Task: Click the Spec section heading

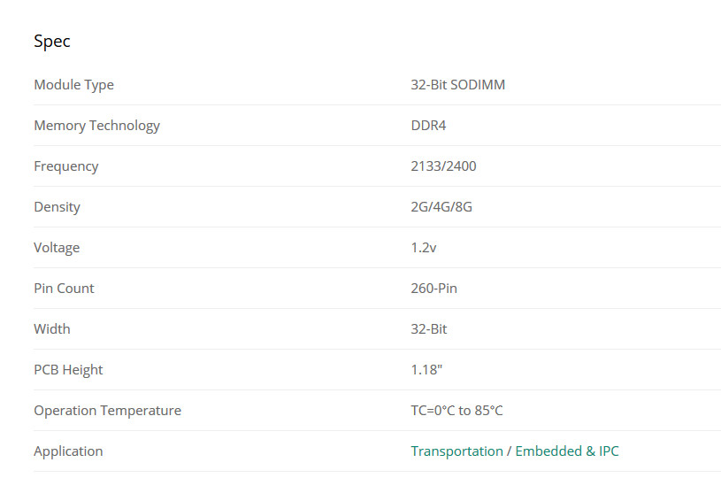Action: pyautogui.click(x=52, y=42)
